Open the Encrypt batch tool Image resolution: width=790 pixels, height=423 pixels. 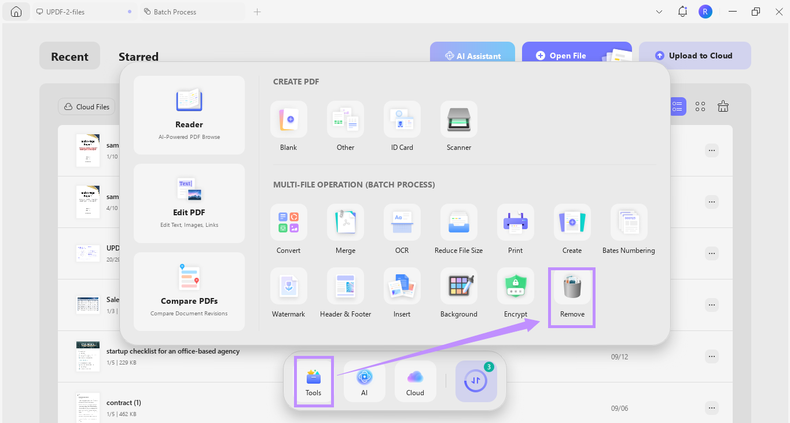pos(515,292)
